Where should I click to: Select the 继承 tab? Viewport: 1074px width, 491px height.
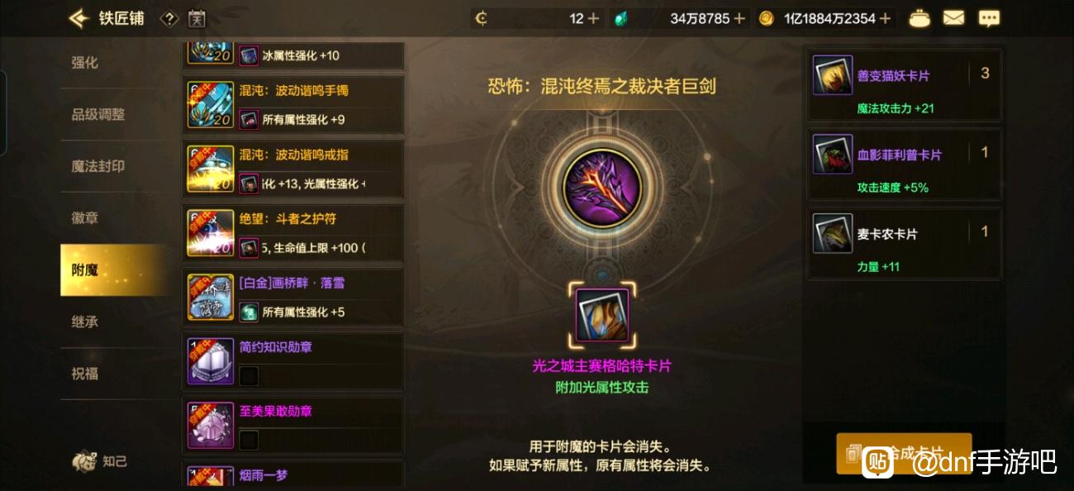click(x=85, y=322)
